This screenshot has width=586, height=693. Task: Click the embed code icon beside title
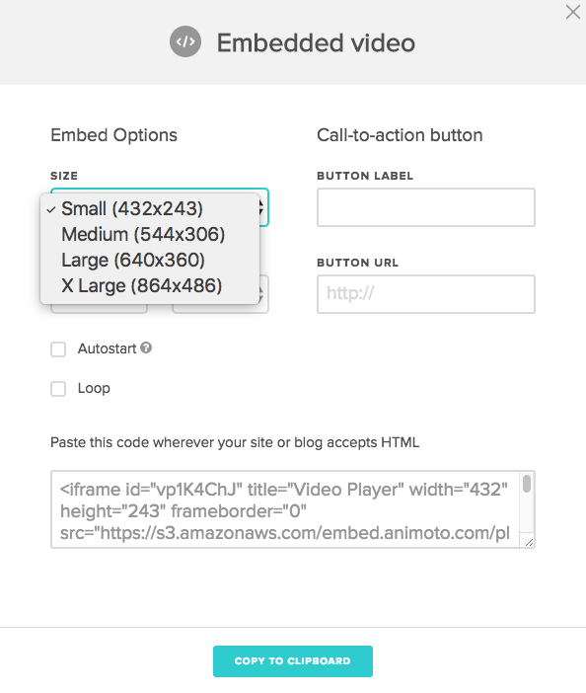pos(185,41)
